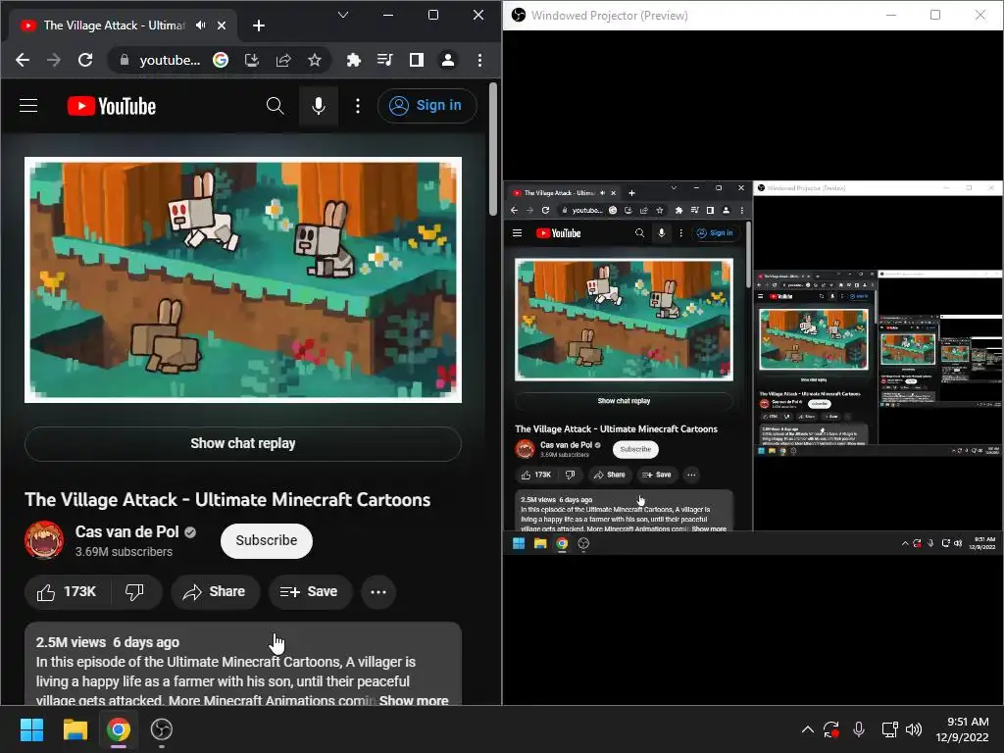Click microphone tray icon
The image size is (1004, 753).
point(859,729)
